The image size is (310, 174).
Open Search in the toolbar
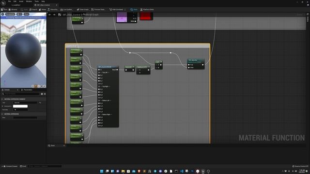[33, 10]
